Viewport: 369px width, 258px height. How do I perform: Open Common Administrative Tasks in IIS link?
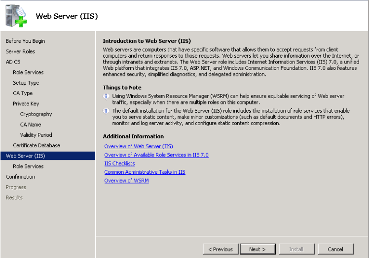coord(145,172)
